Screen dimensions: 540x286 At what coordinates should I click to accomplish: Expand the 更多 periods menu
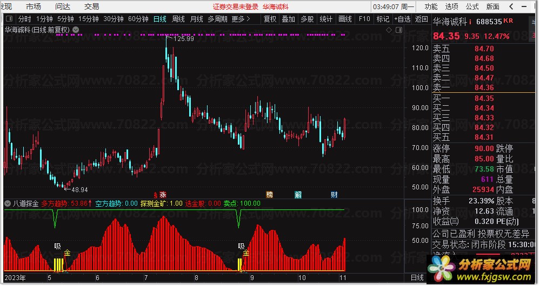(x=241, y=19)
